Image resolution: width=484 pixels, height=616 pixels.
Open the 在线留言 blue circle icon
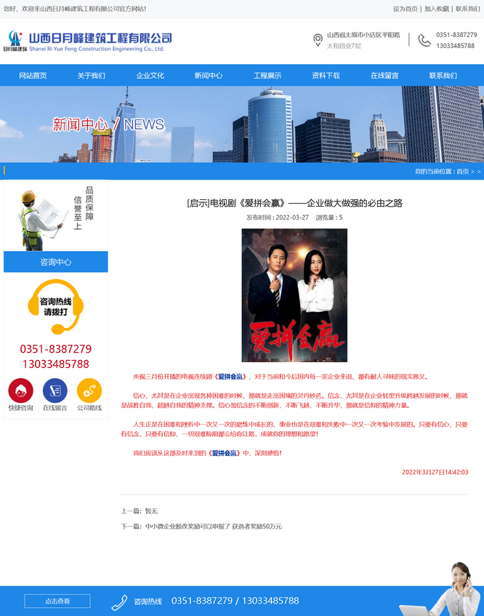55,391
